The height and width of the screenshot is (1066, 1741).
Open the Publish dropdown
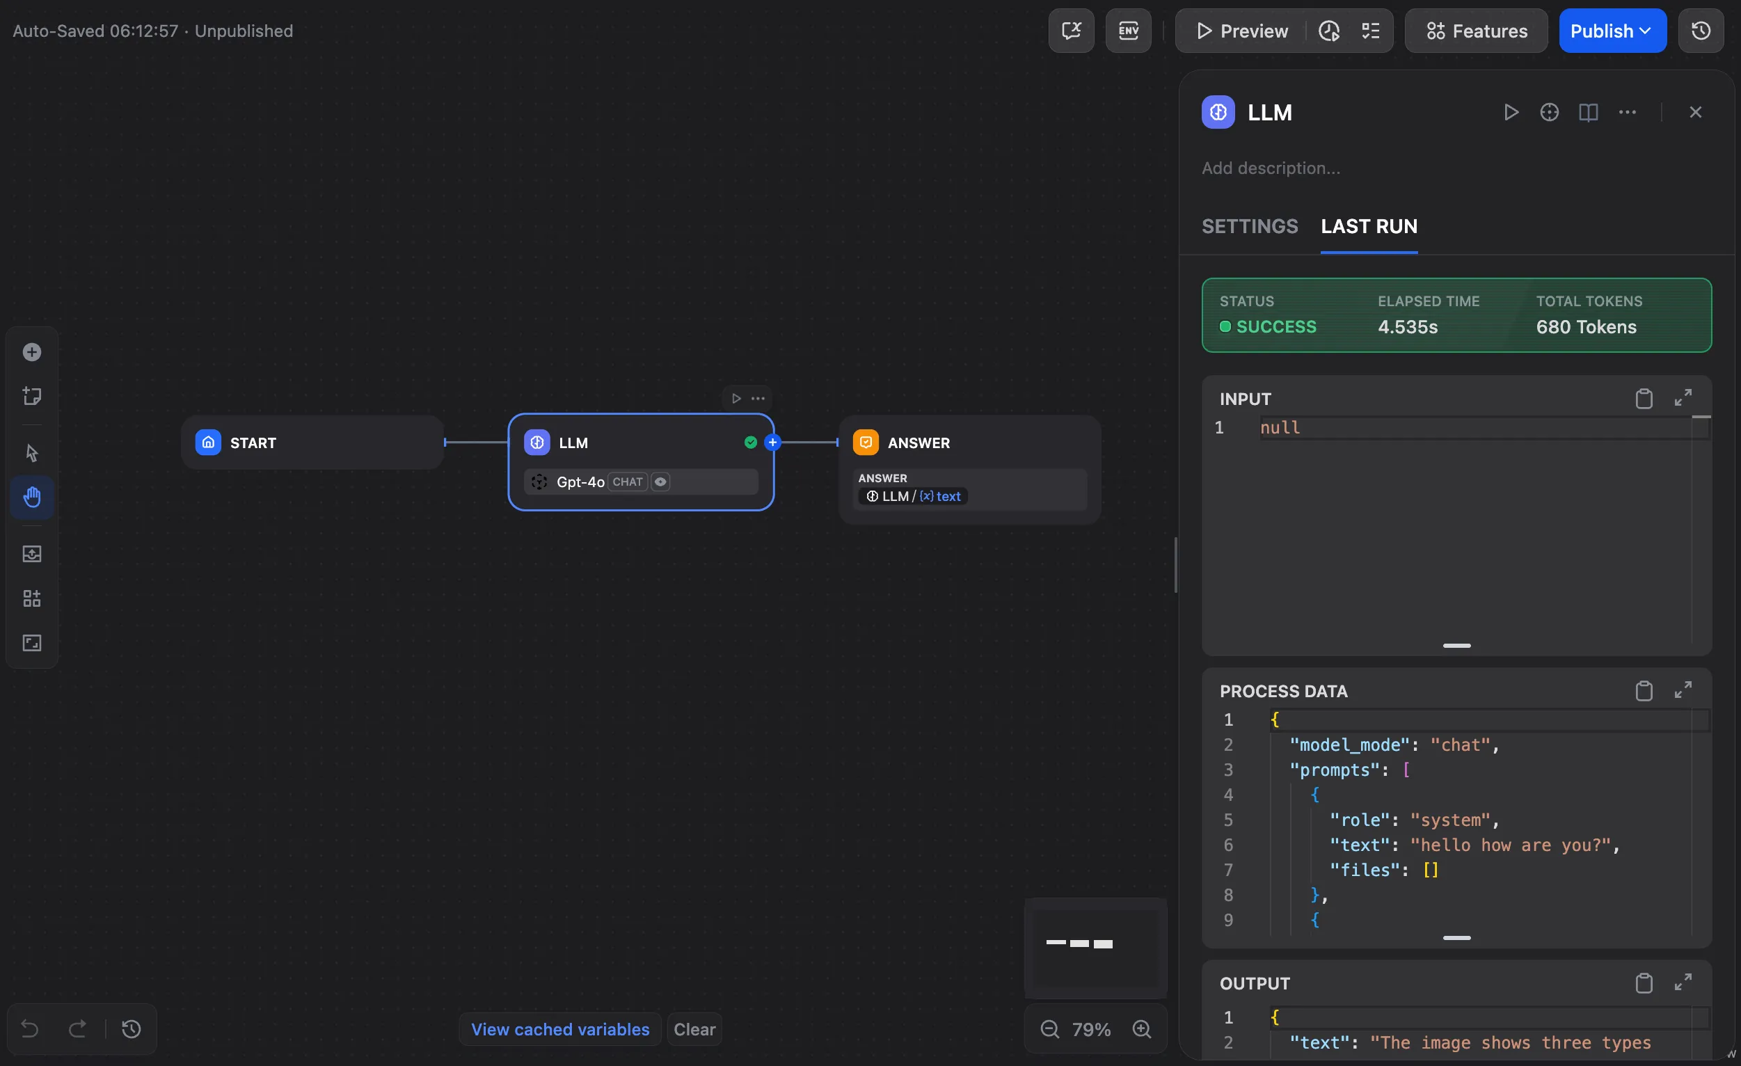click(x=1612, y=31)
